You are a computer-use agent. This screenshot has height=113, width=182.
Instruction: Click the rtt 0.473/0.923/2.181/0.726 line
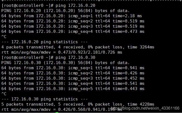(x=62, y=52)
